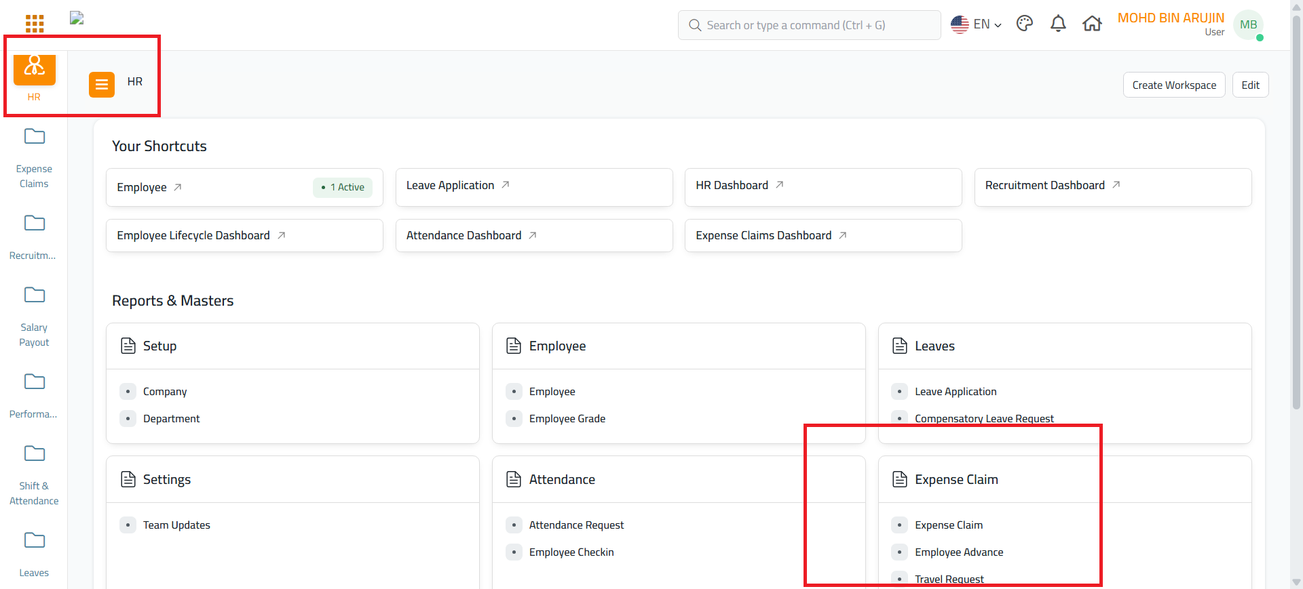This screenshot has height=589, width=1303.
Task: Open Salary Payout workspace in sidebar
Action: [34, 316]
